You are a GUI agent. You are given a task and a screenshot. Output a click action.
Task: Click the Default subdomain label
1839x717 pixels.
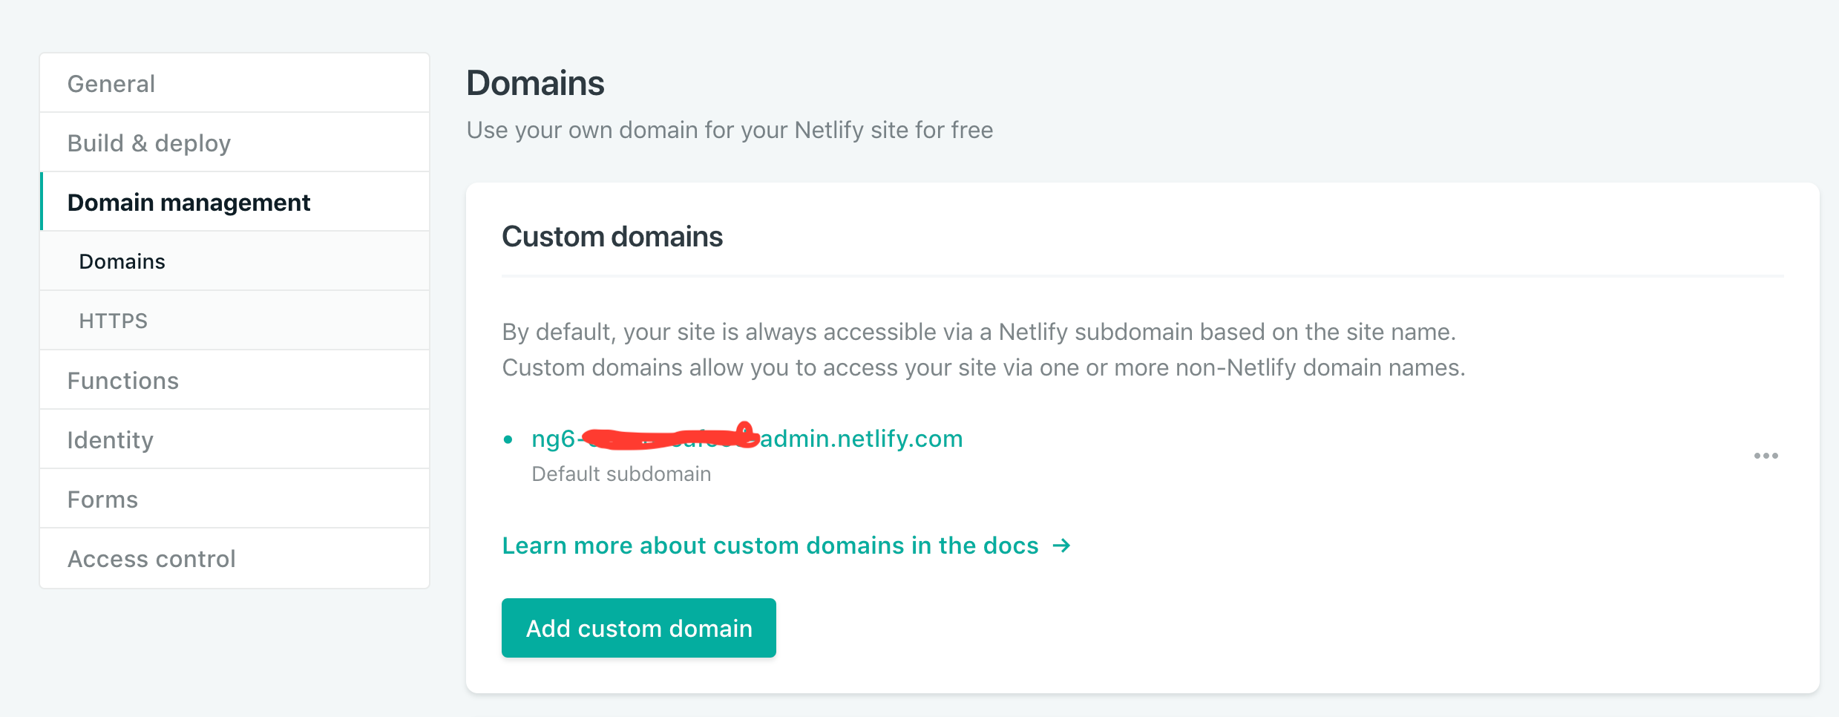[621, 474]
